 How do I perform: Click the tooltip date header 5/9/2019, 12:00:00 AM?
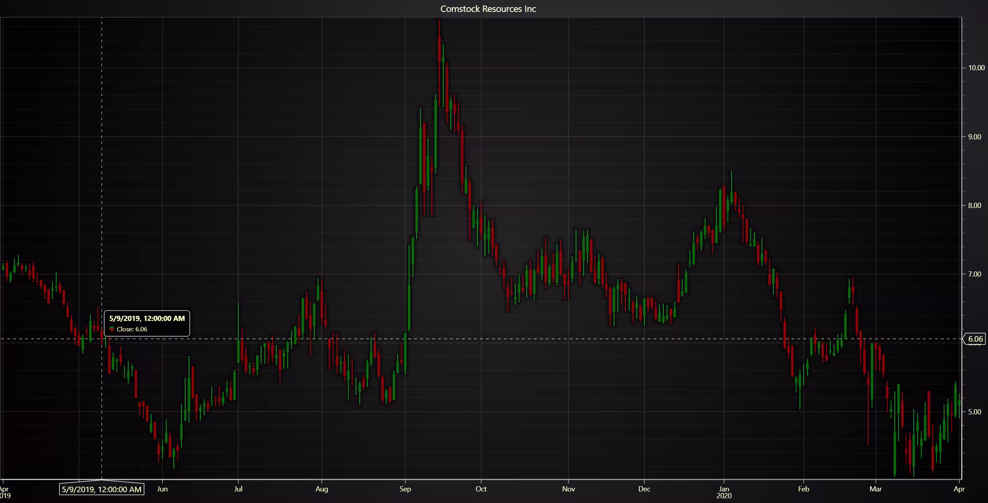(147, 319)
